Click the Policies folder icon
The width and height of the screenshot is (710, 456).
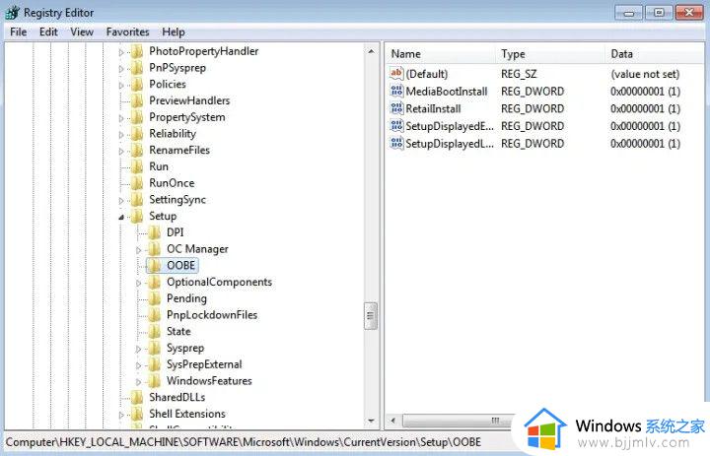tap(137, 85)
